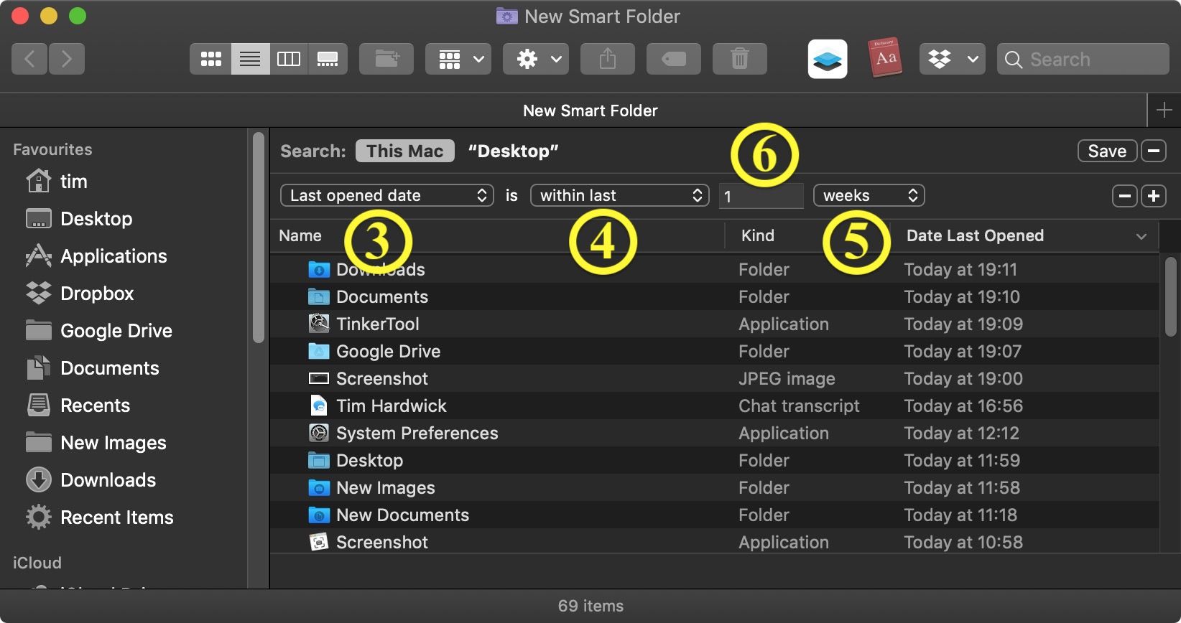Click the Edit Tags toolbar icon
The height and width of the screenshot is (623, 1181).
click(673, 59)
